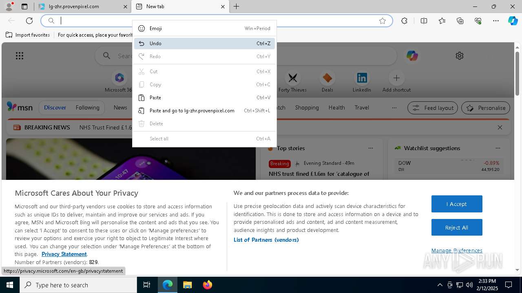Viewport: 522px width, 293px height.
Task: Open Watchlist suggestions more options
Action: [x=498, y=148]
